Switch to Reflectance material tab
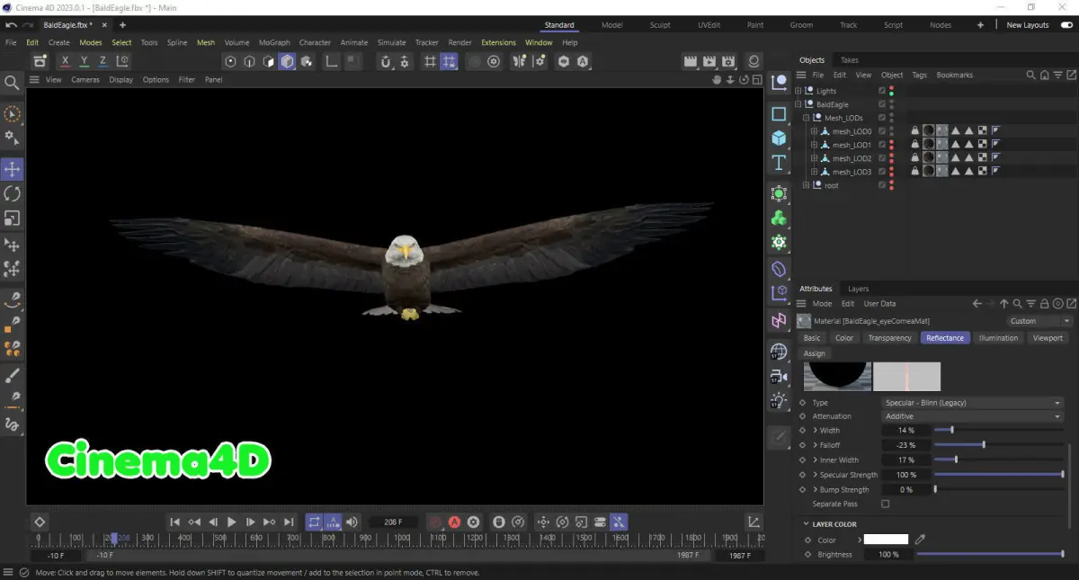Viewport: 1079px width, 580px height. tap(945, 338)
